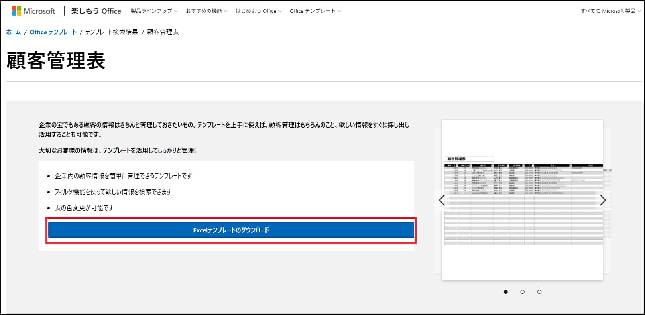Screen dimensions: 645x315
Task: Click the 顧客管理表 page heading
Action: point(56,61)
